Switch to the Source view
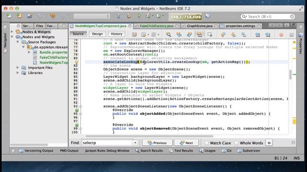The width and height of the screenshot is (307, 172). tap(78, 34)
